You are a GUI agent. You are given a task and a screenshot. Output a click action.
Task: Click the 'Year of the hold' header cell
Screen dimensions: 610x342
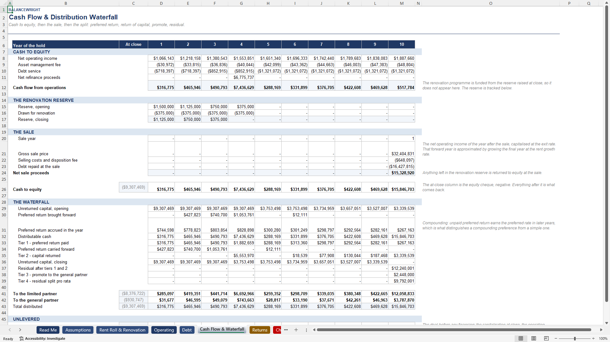(x=65, y=44)
